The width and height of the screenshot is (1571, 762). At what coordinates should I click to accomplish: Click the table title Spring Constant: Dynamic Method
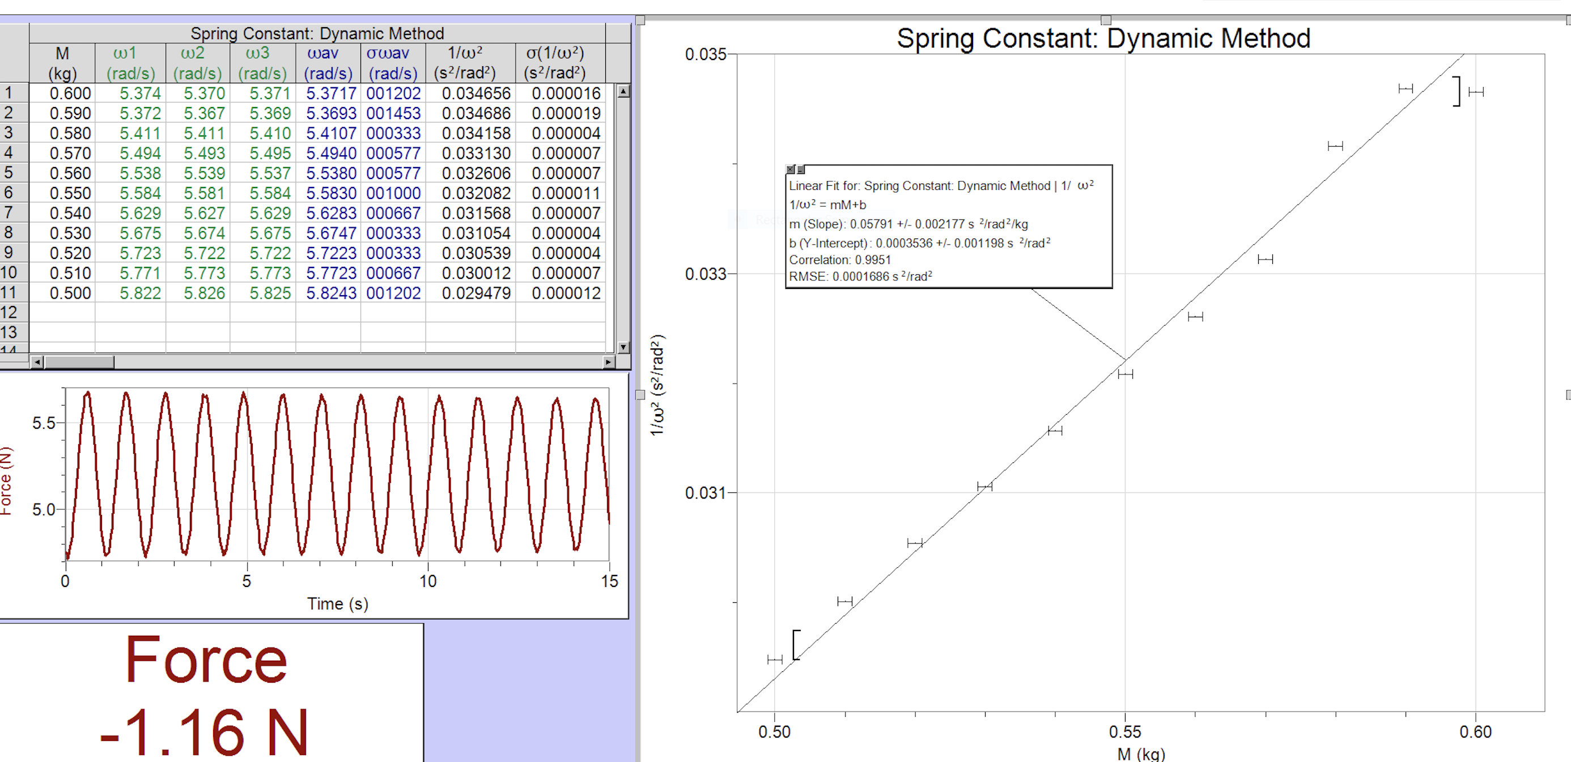[x=319, y=33]
